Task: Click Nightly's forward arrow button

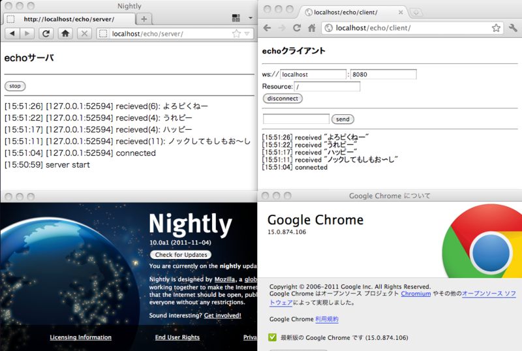Action: (x=27, y=33)
